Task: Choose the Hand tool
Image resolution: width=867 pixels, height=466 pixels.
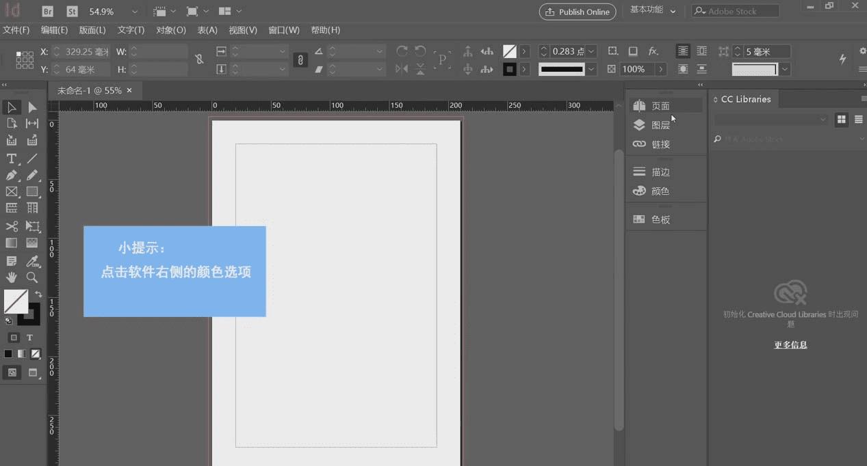Action: tap(12, 277)
